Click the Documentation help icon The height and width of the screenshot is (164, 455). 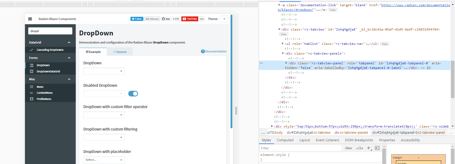tap(203, 51)
